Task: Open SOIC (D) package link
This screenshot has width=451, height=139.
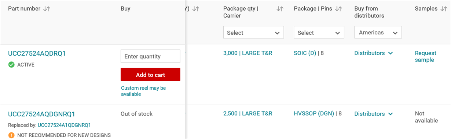Action: coord(305,53)
